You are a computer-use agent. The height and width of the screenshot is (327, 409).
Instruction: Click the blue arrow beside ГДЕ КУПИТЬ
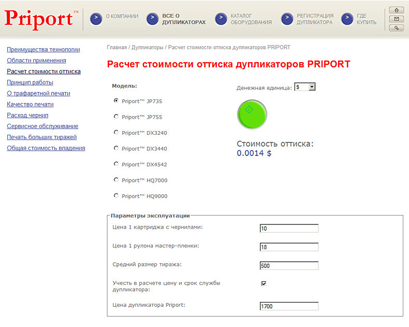coord(347,19)
